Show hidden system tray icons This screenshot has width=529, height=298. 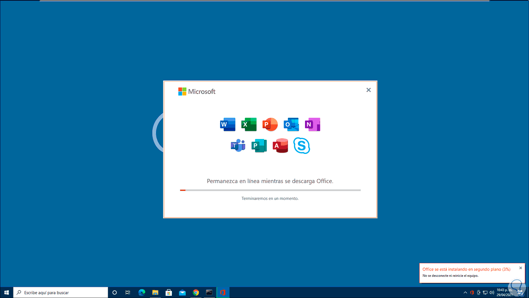pos(465,293)
